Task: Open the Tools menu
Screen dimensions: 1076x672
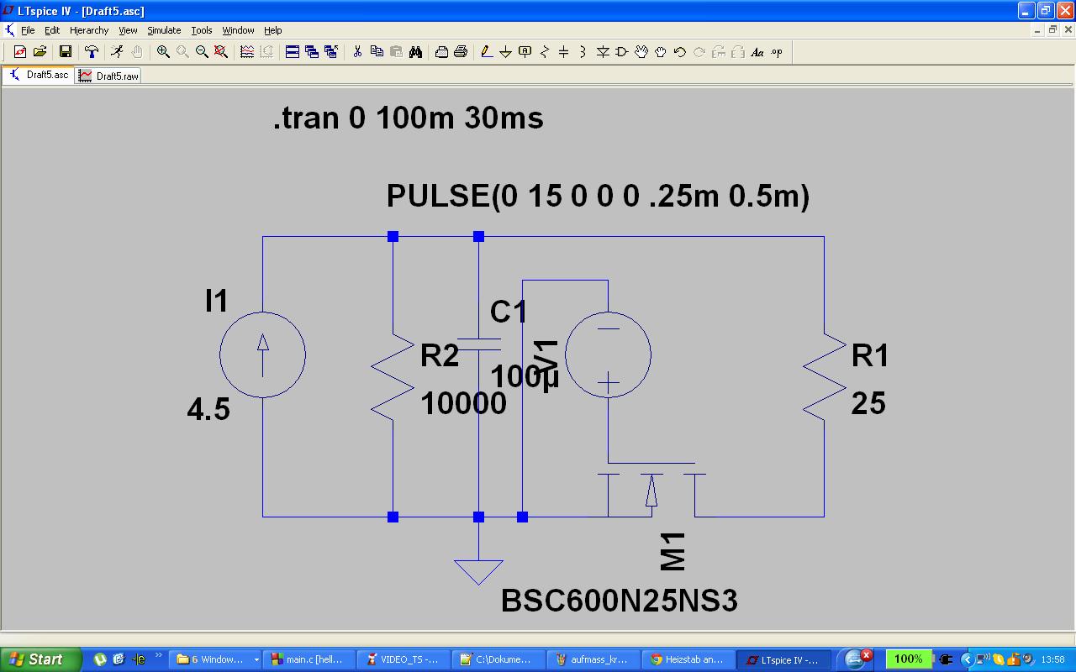Action: click(202, 30)
